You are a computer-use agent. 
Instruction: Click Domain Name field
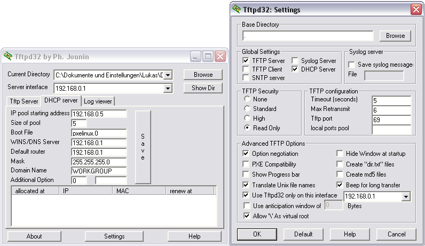99,171
